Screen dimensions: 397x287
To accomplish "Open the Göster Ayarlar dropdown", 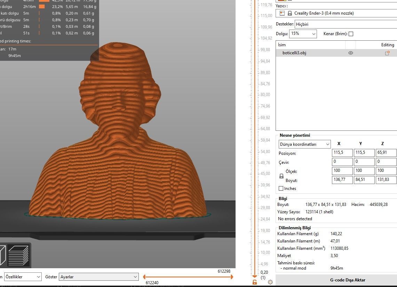I will pos(99,277).
